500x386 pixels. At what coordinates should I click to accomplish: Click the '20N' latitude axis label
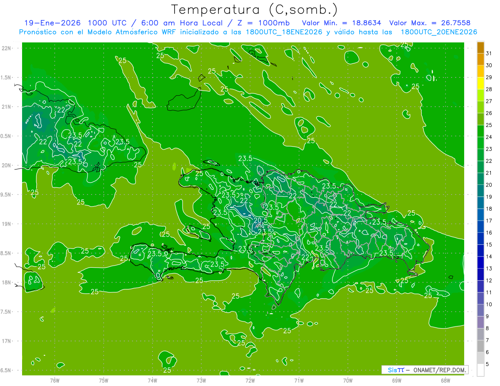[7, 165]
